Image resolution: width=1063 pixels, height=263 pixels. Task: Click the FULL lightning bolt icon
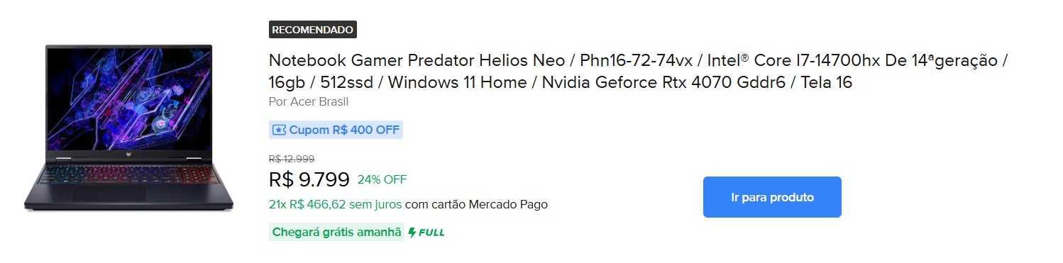412,233
